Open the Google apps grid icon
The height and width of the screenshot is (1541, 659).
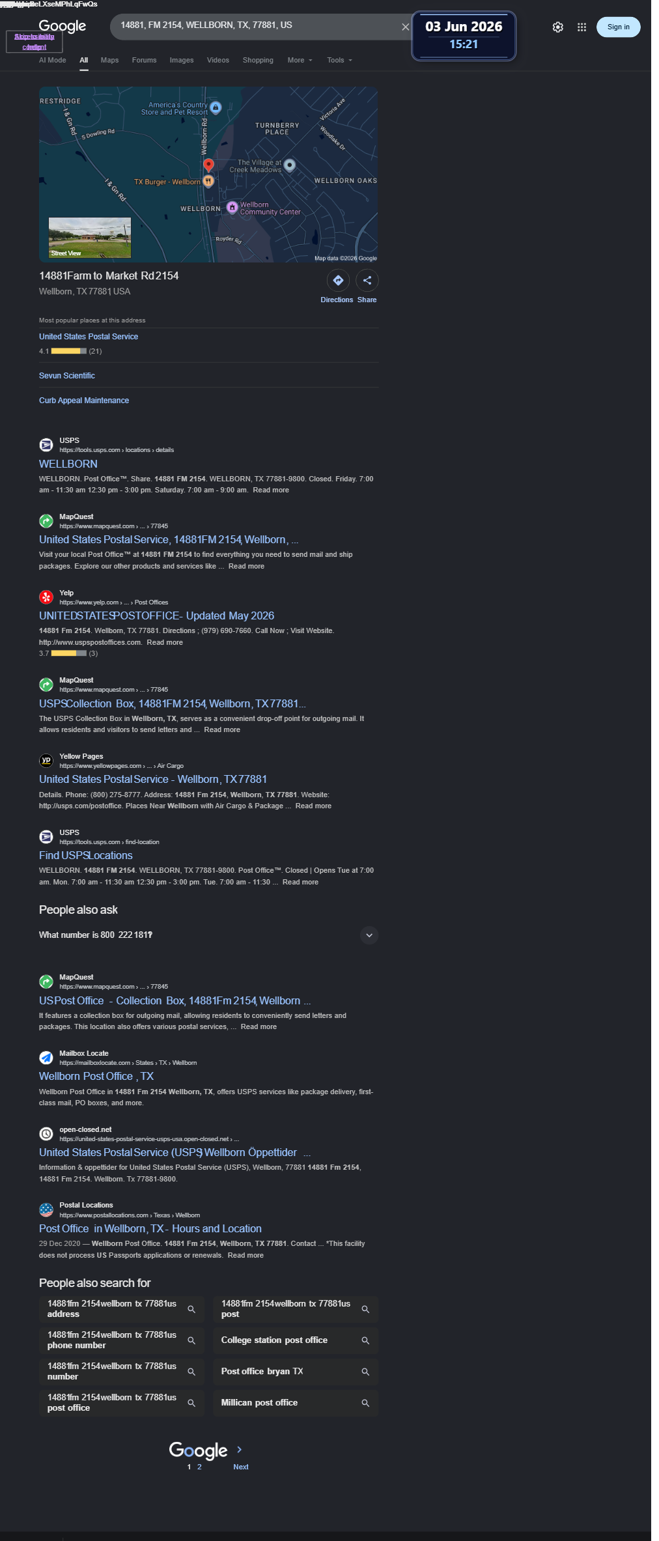[582, 27]
